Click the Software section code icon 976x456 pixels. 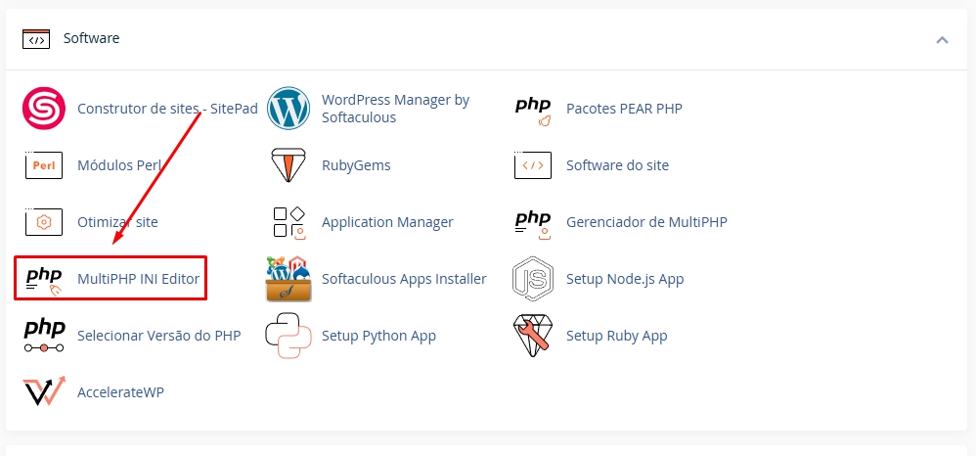pos(35,39)
